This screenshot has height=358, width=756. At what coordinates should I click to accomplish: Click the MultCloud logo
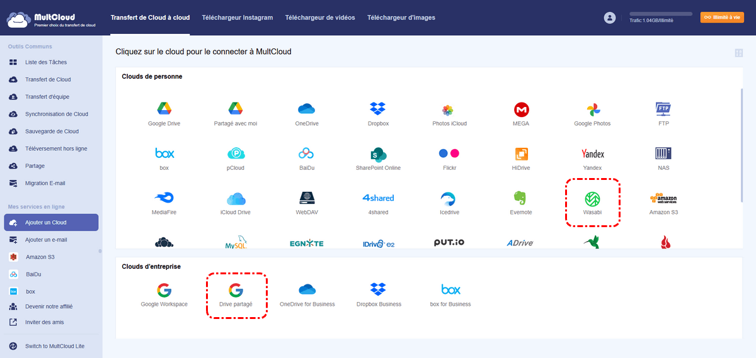pos(51,19)
